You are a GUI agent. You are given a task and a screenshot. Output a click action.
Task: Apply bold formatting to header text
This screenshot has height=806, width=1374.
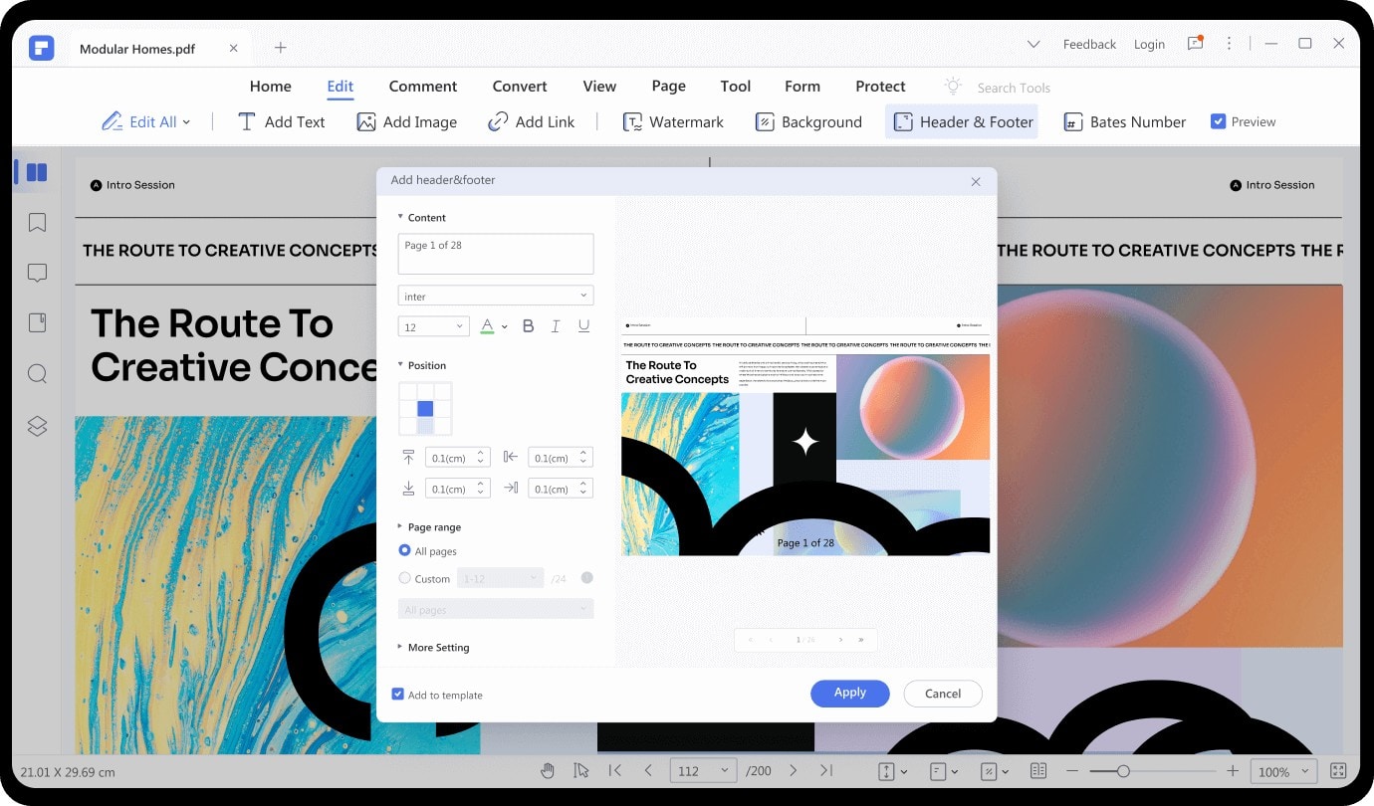click(x=528, y=326)
